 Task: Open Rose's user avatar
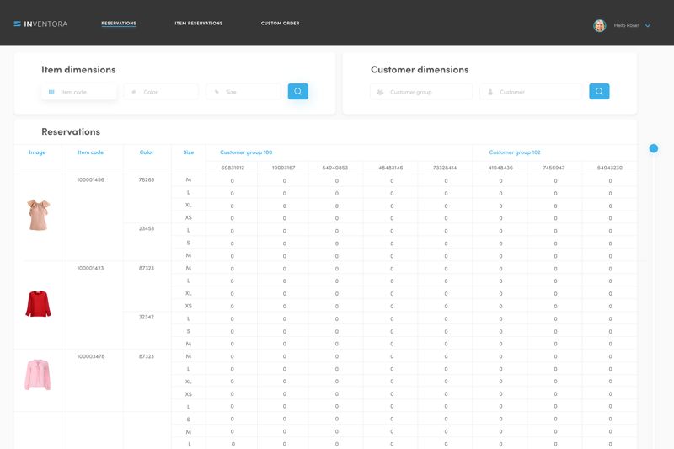pyautogui.click(x=600, y=26)
